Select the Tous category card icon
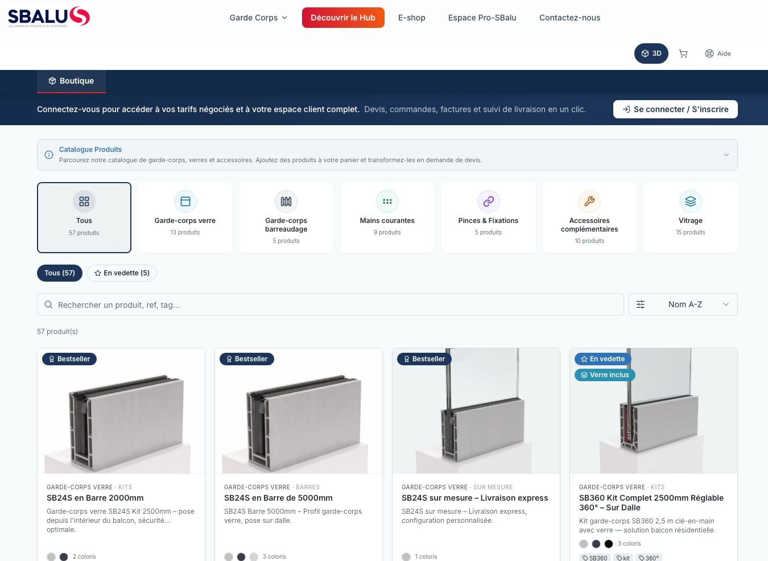This screenshot has width=768, height=561. pyautogui.click(x=84, y=201)
